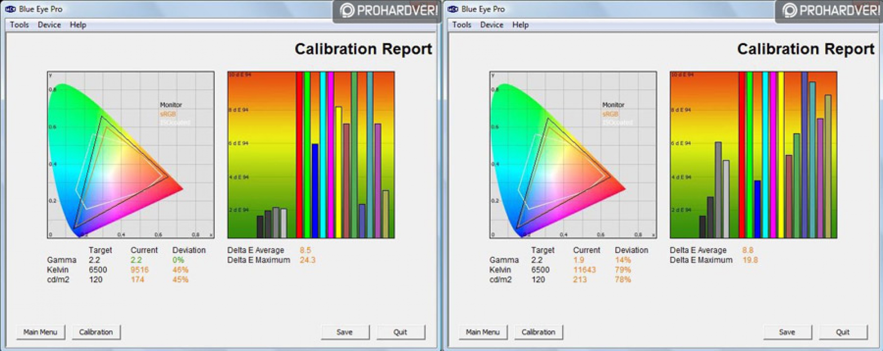Screen dimensions: 883x351
Task: Click the CIE gamut diagram in right window
Action: coord(573,155)
